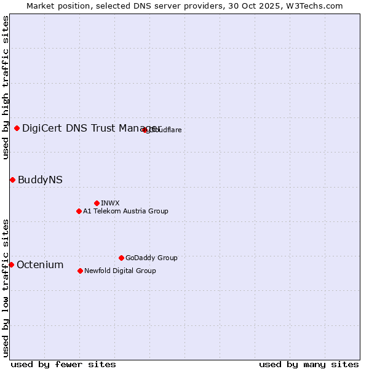369x369 pixels.
Task: Click the Octenium text label
Action: coord(40,264)
